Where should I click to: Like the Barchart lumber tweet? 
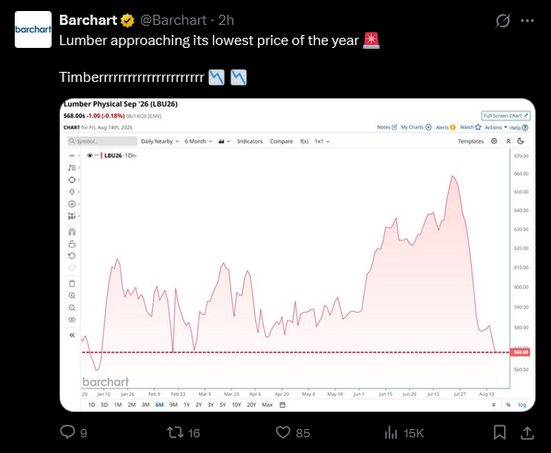click(283, 432)
